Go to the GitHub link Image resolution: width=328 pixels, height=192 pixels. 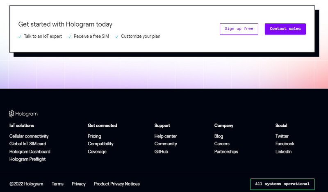point(161,151)
